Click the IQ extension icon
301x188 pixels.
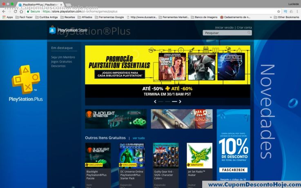(x=285, y=11)
